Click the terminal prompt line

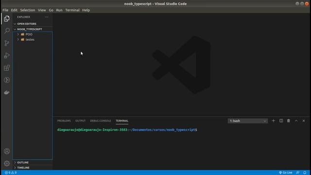(127, 130)
